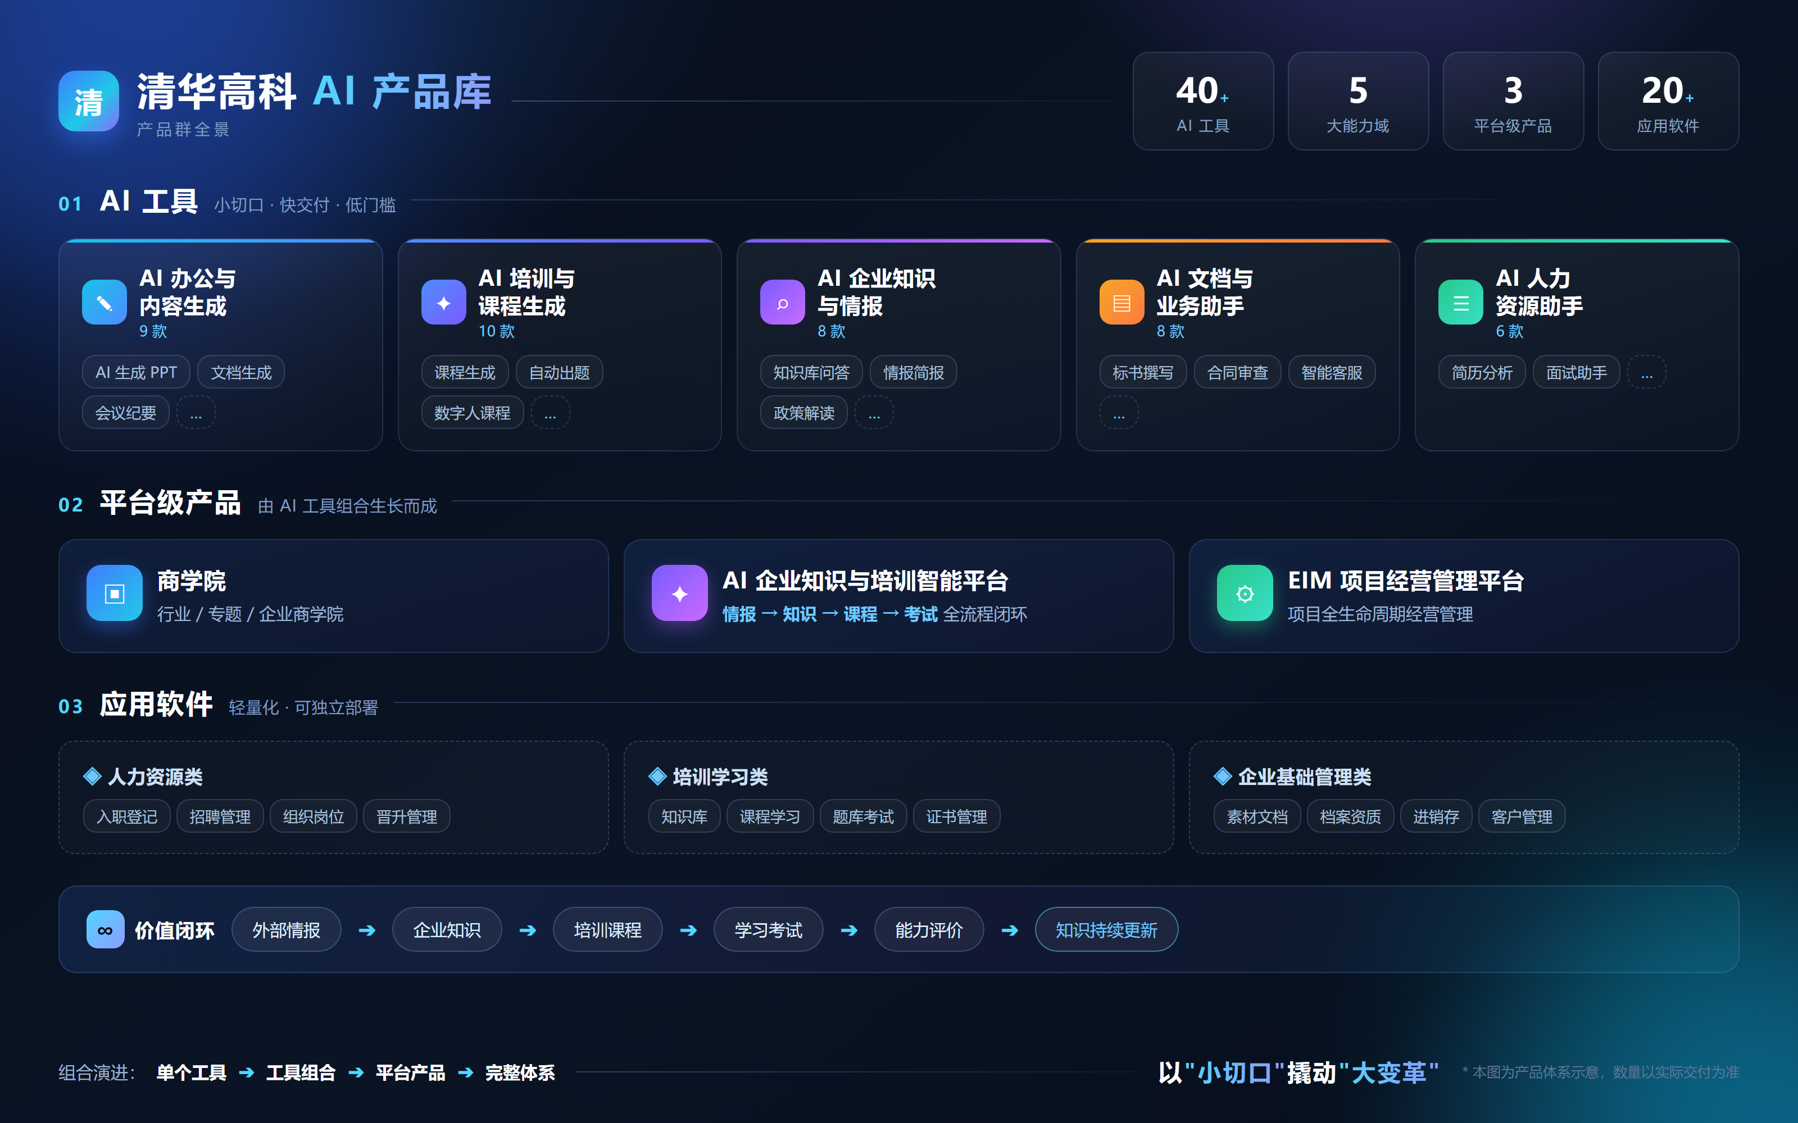Expand the ... tag in AI 企业知识与情报
This screenshot has width=1798, height=1123.
[874, 413]
